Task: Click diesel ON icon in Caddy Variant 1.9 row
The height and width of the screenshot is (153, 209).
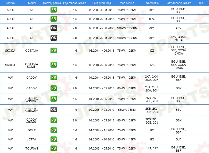Action: pyautogui.click(x=53, y=109)
